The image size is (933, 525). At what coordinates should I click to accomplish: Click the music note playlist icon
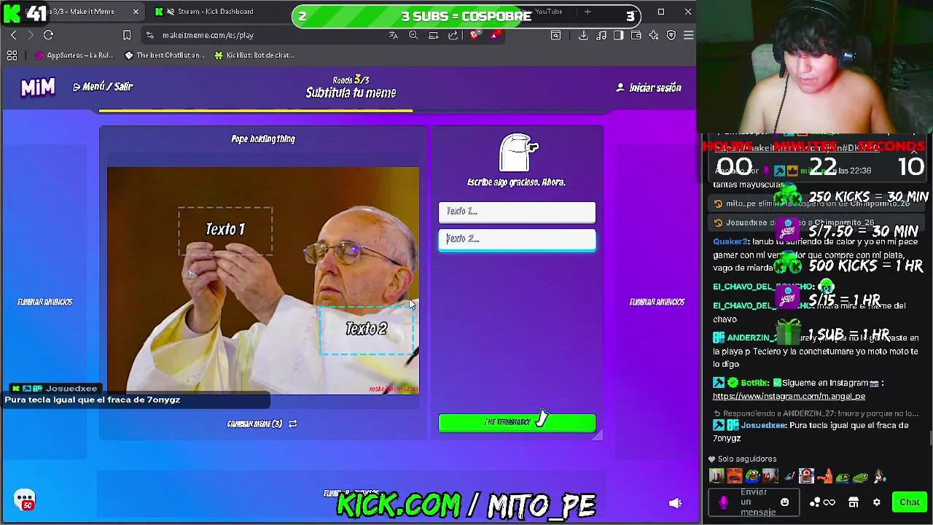tap(601, 35)
